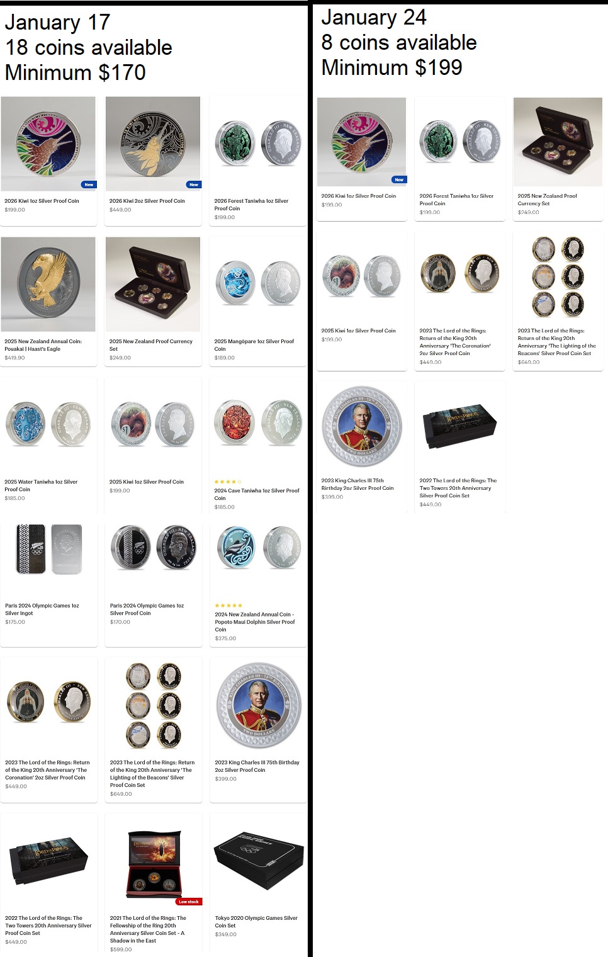Click the star rating on Popoto Maui Dolphin coin

pyautogui.click(x=228, y=606)
